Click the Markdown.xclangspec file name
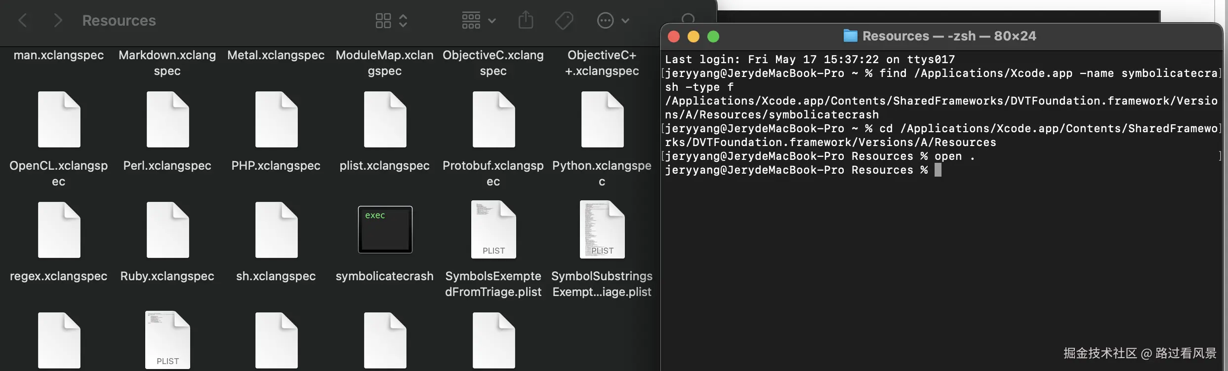This screenshot has width=1228, height=371. [167, 63]
